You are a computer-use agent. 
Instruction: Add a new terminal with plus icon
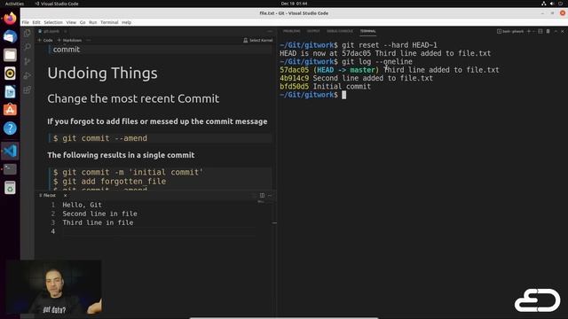click(529, 32)
